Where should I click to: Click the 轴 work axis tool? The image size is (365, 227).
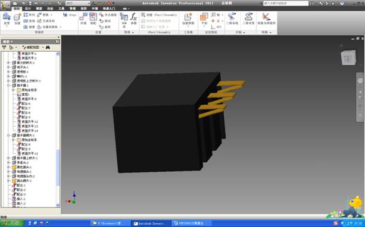(216, 15)
